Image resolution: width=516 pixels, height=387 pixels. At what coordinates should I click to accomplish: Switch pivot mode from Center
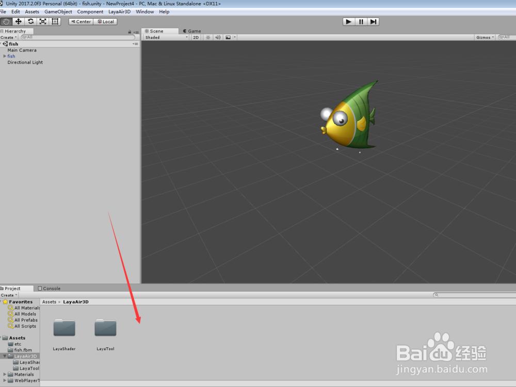click(x=80, y=21)
